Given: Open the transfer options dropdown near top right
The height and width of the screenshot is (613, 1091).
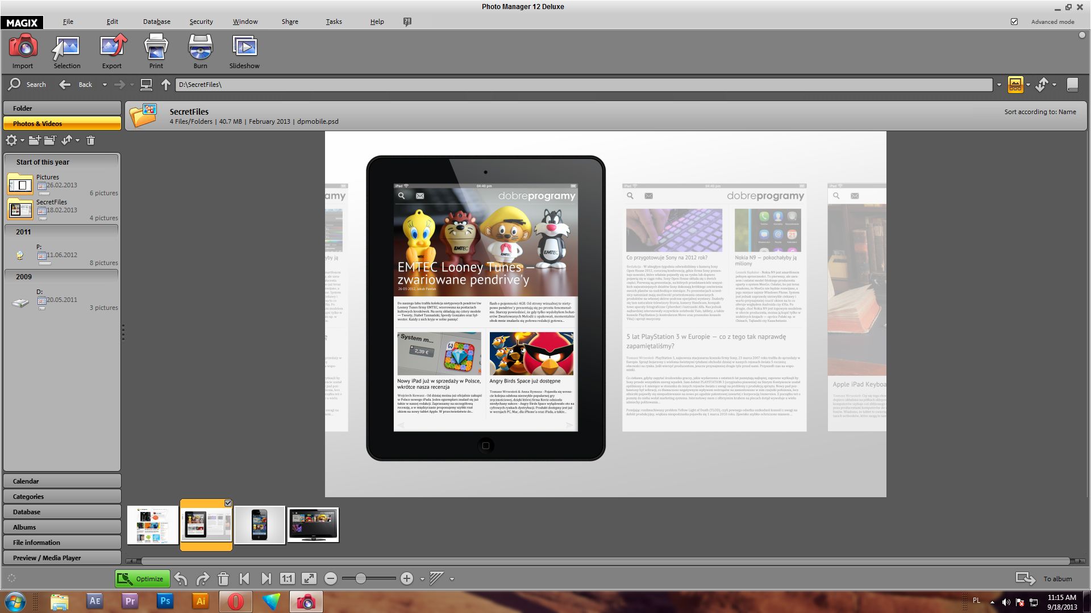Looking at the screenshot, I should (x=1055, y=84).
